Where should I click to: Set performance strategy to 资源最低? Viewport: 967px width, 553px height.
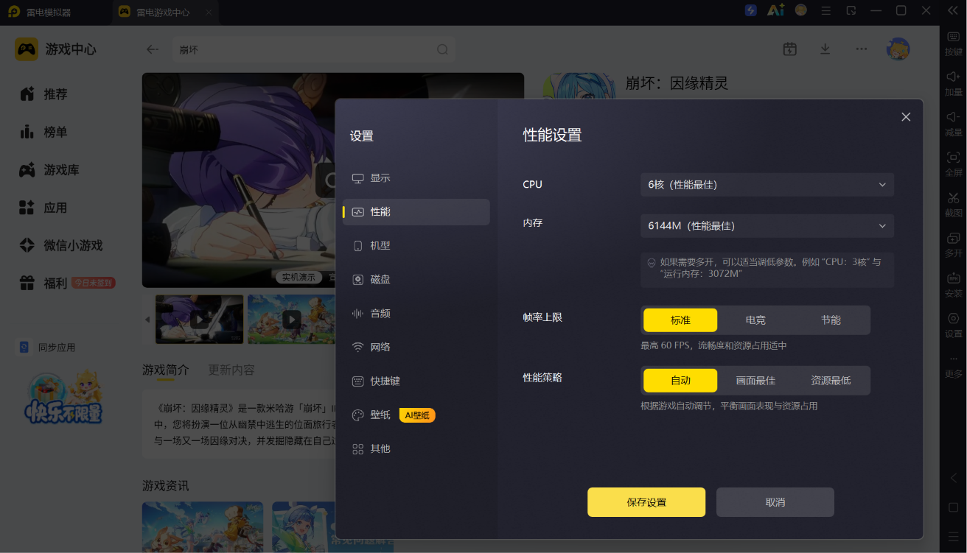pyautogui.click(x=831, y=381)
